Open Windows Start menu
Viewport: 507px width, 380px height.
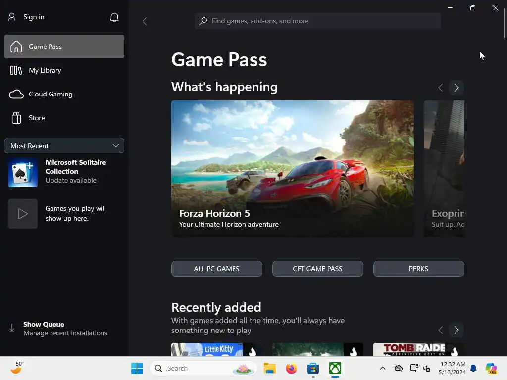coord(137,368)
